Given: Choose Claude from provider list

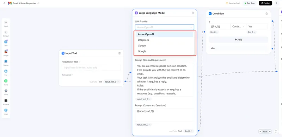Looking at the screenshot, I should (x=165, y=46).
